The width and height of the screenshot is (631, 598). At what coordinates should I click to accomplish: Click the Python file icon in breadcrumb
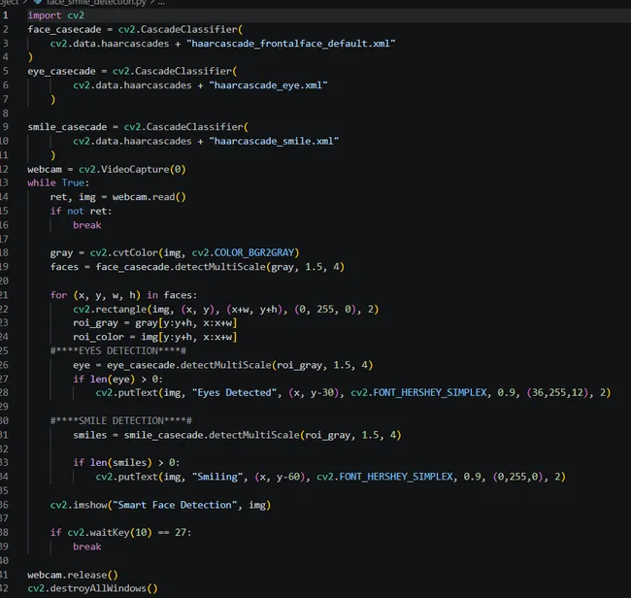(38, 2)
